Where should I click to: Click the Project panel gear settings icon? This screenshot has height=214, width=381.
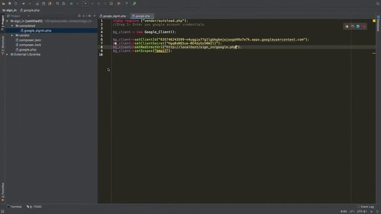(x=89, y=16)
